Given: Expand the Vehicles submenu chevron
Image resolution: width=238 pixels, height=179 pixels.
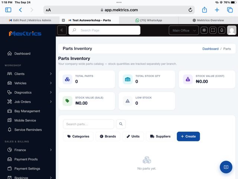Looking at the screenshot, I should click(x=51, y=83).
